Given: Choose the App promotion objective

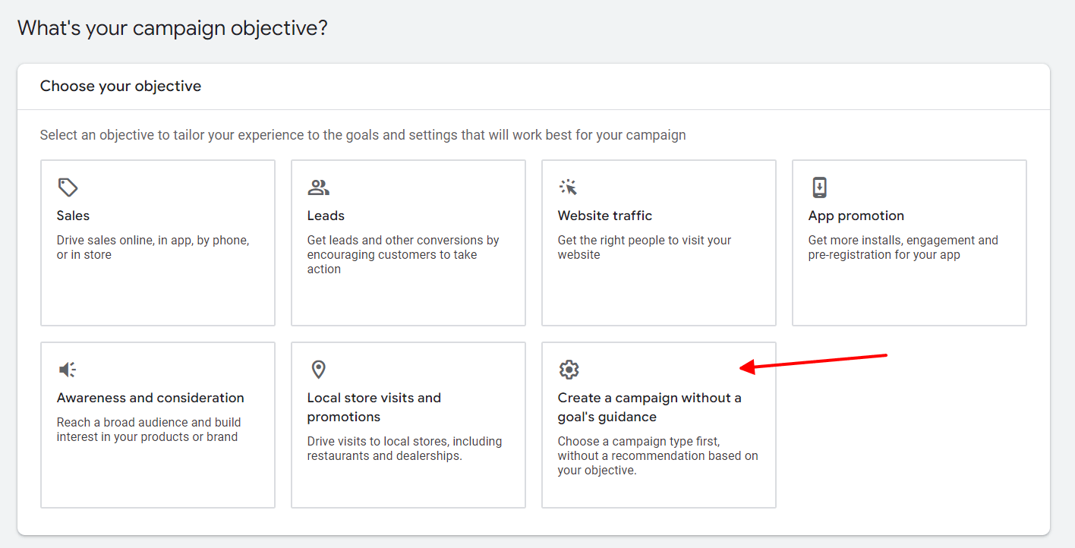Looking at the screenshot, I should pyautogui.click(x=909, y=242).
